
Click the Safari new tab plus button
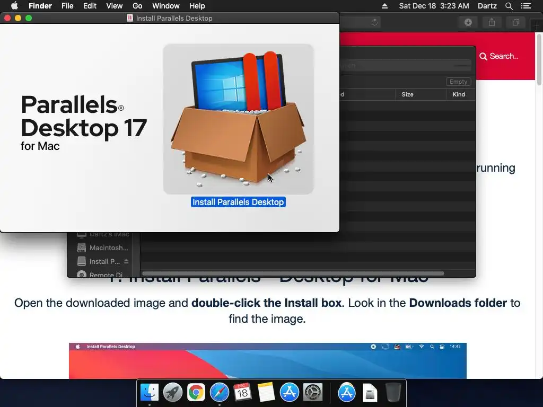click(x=536, y=25)
